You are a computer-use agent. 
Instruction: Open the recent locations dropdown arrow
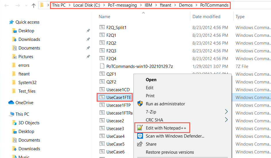[26, 5]
